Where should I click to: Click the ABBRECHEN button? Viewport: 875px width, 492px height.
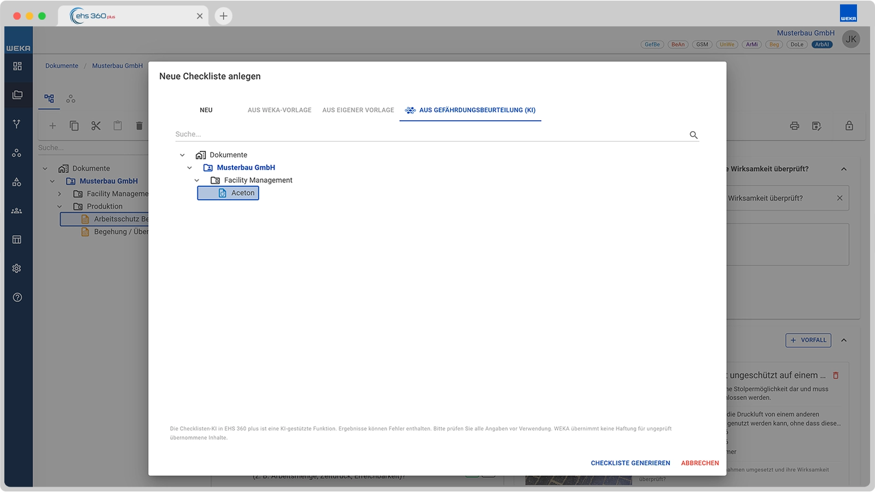(x=700, y=463)
